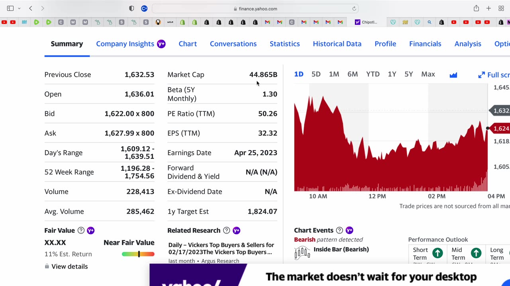
Task: Choose the 6M chart range
Action: (x=353, y=74)
